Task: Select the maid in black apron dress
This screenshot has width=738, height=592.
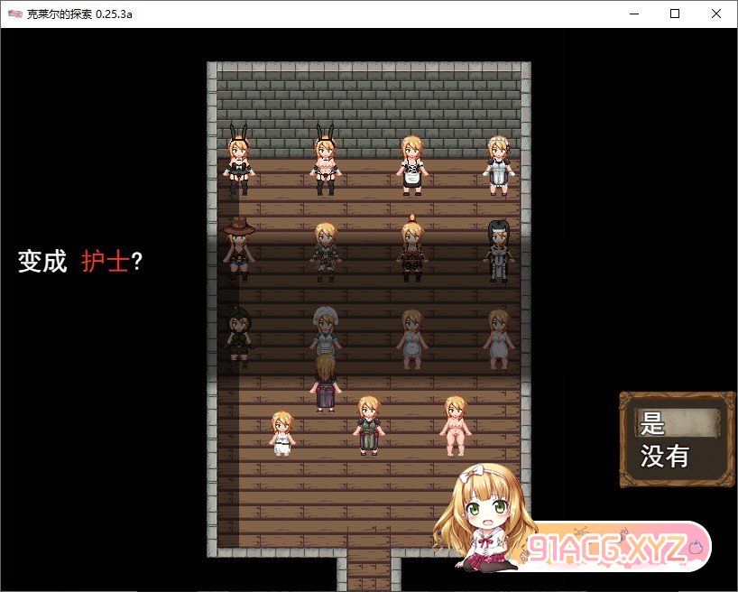Action: coord(412,164)
